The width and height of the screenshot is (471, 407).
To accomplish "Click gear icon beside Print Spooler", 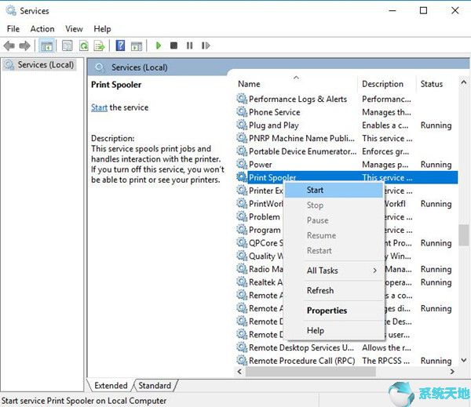I will tap(242, 177).
